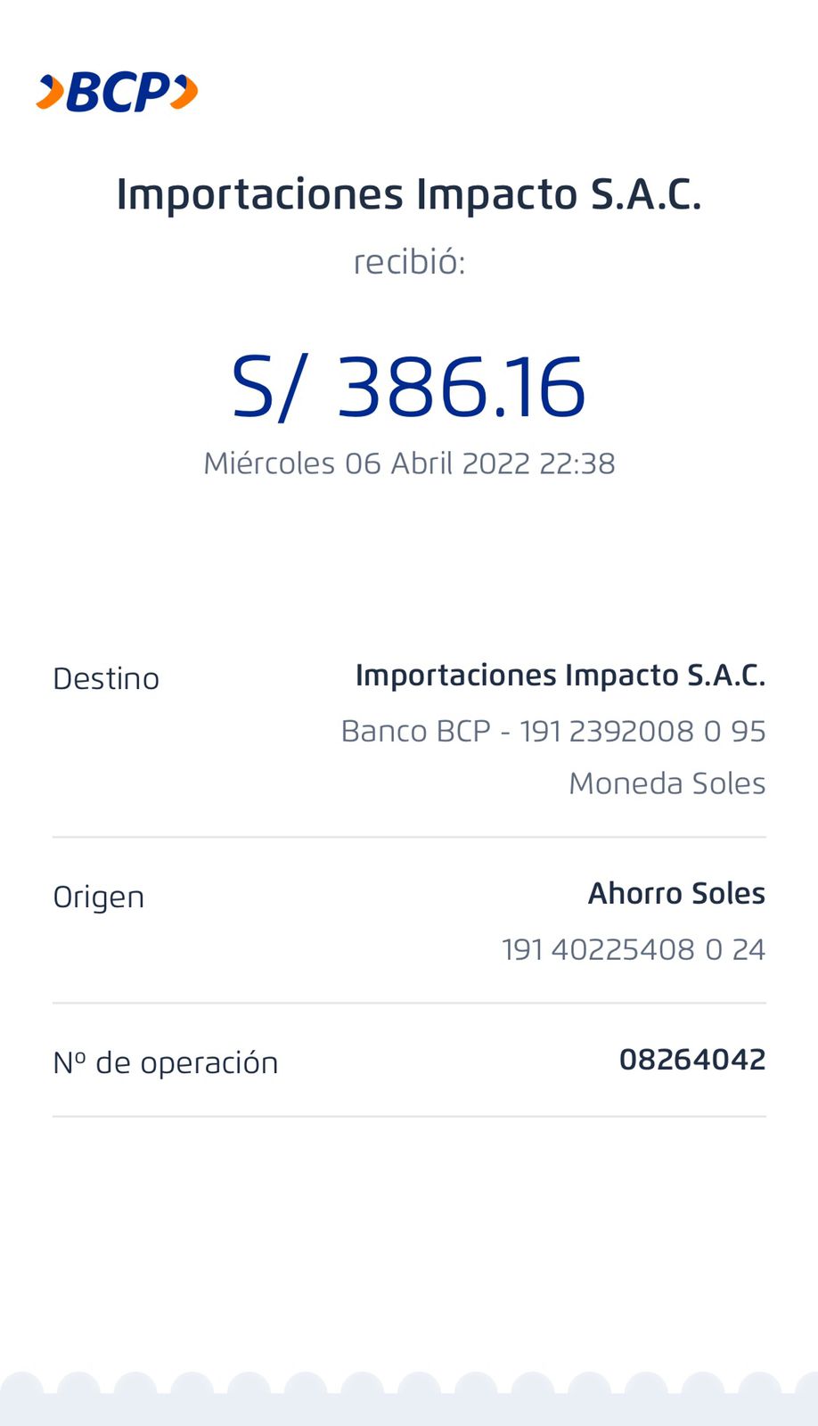This screenshot has height=1426, width=818.
Task: Tap the scalloped bottom edge of the receipt
Action: (409, 1399)
